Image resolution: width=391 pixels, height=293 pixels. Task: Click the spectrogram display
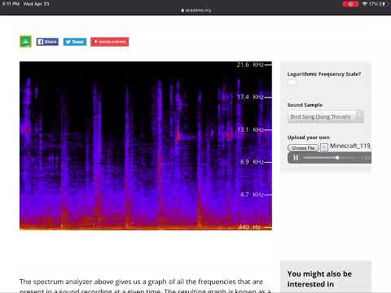coord(146,146)
